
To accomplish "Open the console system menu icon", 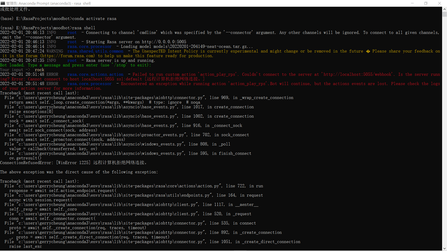I will [x=4, y=3].
